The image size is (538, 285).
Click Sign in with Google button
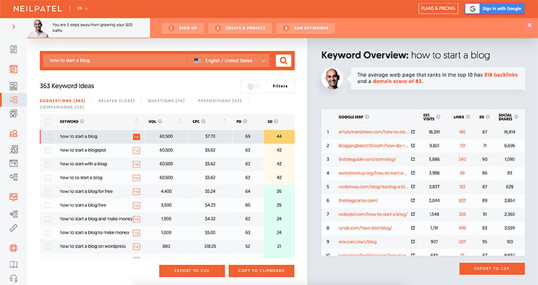point(494,9)
